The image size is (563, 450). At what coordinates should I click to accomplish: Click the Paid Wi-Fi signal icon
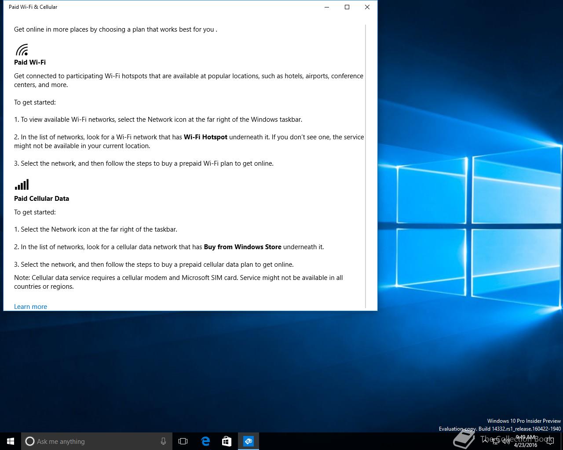click(22, 50)
